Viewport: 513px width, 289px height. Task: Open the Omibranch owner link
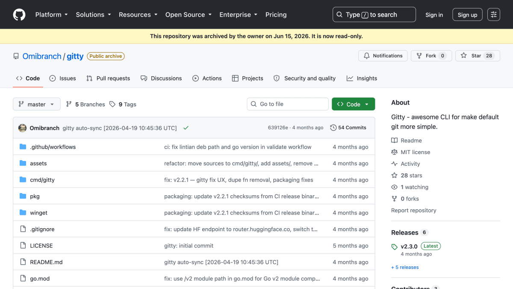coord(42,56)
